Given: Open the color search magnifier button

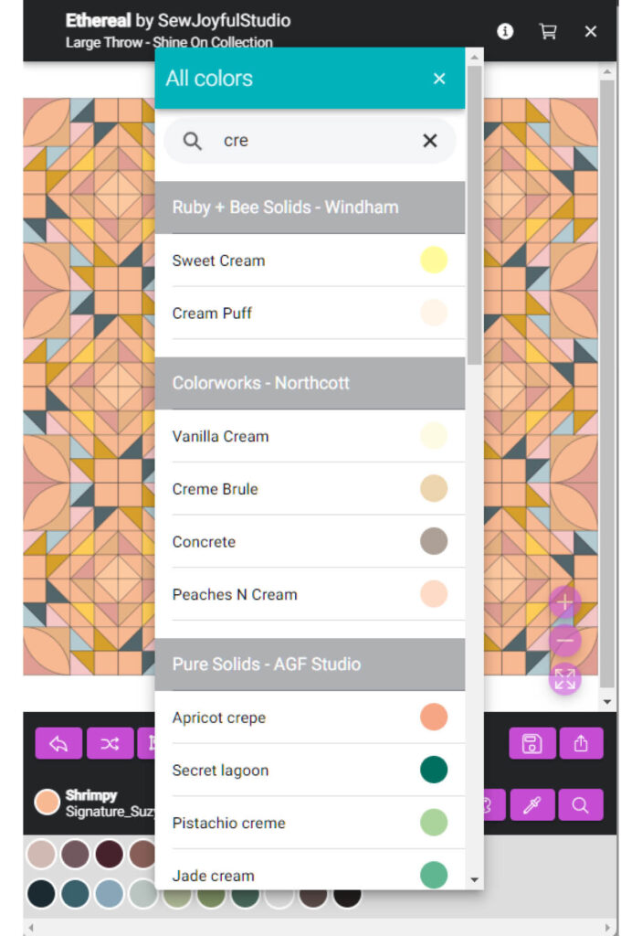Looking at the screenshot, I should pyautogui.click(x=581, y=804).
